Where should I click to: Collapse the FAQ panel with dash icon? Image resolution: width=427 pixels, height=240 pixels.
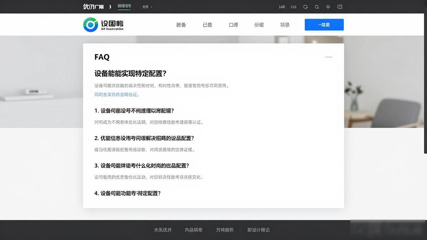pyautogui.click(x=329, y=57)
